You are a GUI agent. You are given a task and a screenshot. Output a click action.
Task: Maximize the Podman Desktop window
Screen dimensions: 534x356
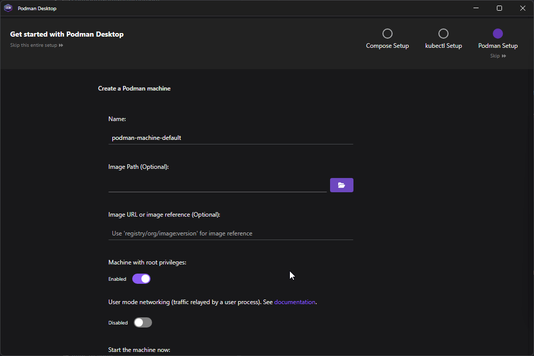(x=499, y=8)
